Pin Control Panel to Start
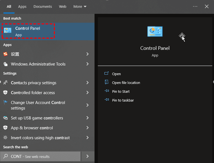The image size is (214, 163). coord(121,91)
